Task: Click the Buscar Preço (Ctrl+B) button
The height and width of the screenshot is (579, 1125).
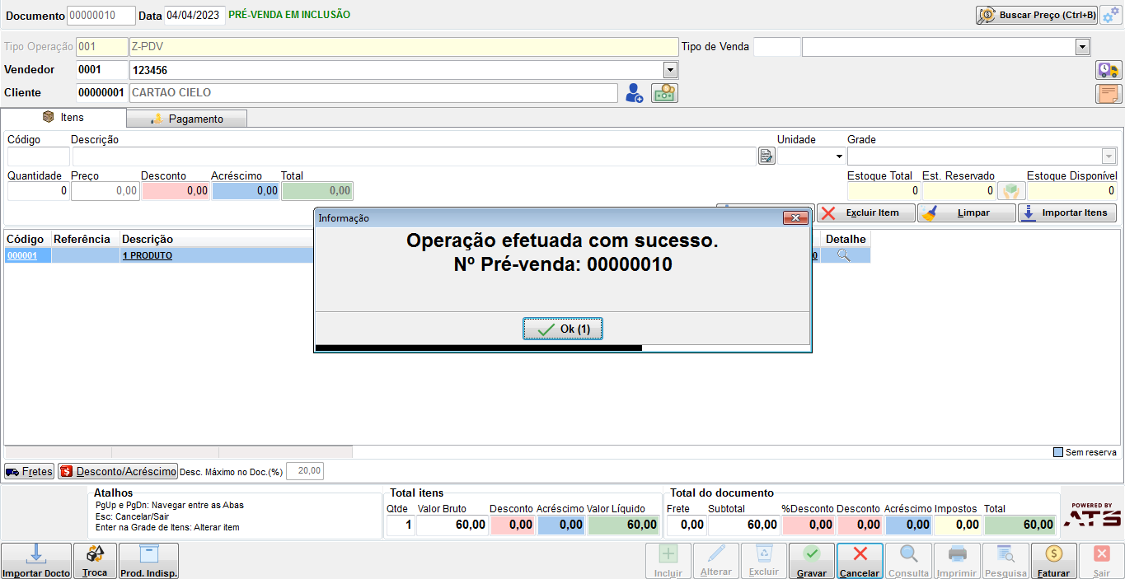Action: 1036,15
